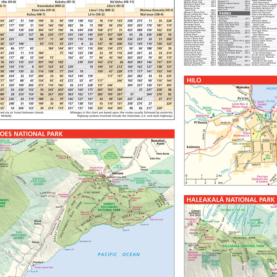The image size is (277, 277).
Task: Click the Hilo Municipal golf flag icon
Action: [x=264, y=160]
